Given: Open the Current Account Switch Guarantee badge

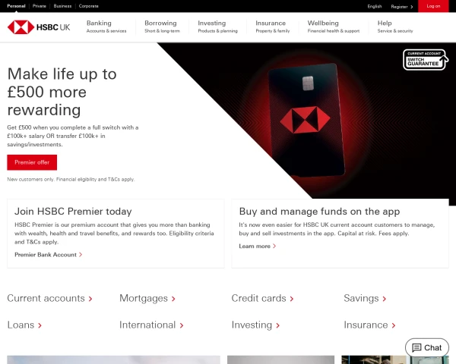Looking at the screenshot, I should tap(426, 59).
